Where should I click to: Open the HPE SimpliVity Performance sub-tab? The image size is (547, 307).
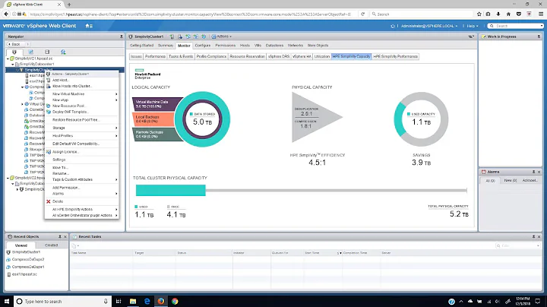click(x=396, y=56)
